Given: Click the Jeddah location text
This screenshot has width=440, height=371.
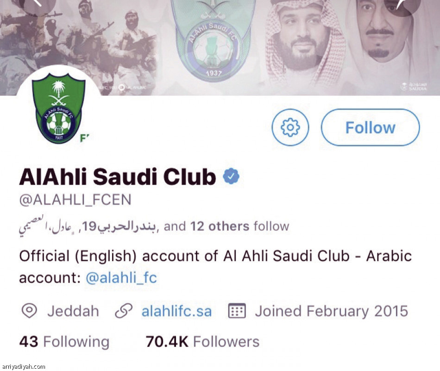Looking at the screenshot, I should [74, 311].
